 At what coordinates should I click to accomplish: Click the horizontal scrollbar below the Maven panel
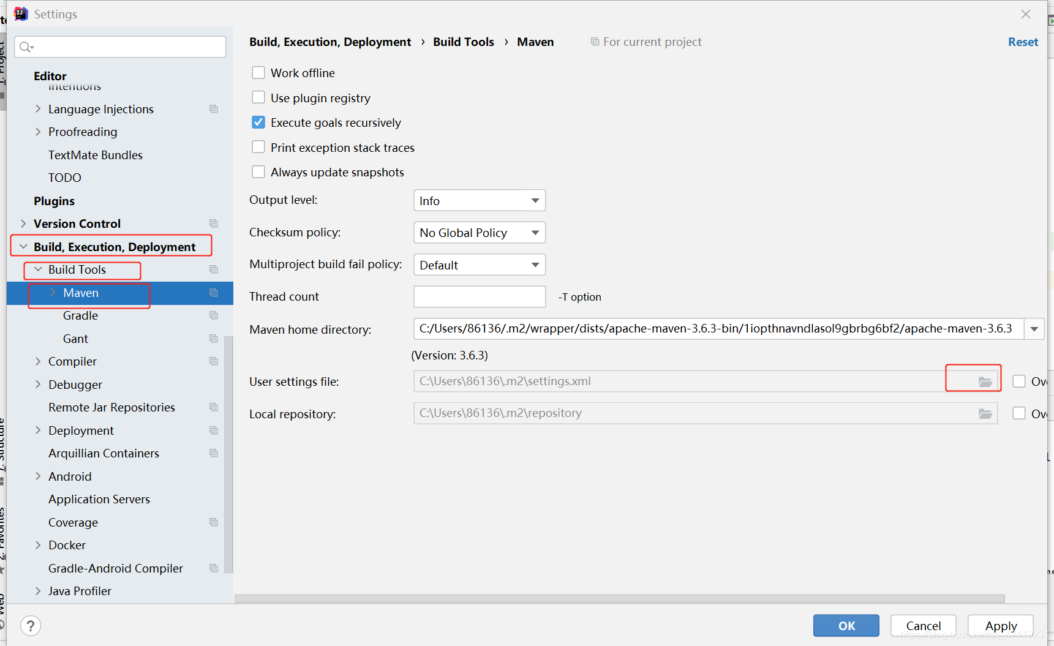(x=619, y=598)
